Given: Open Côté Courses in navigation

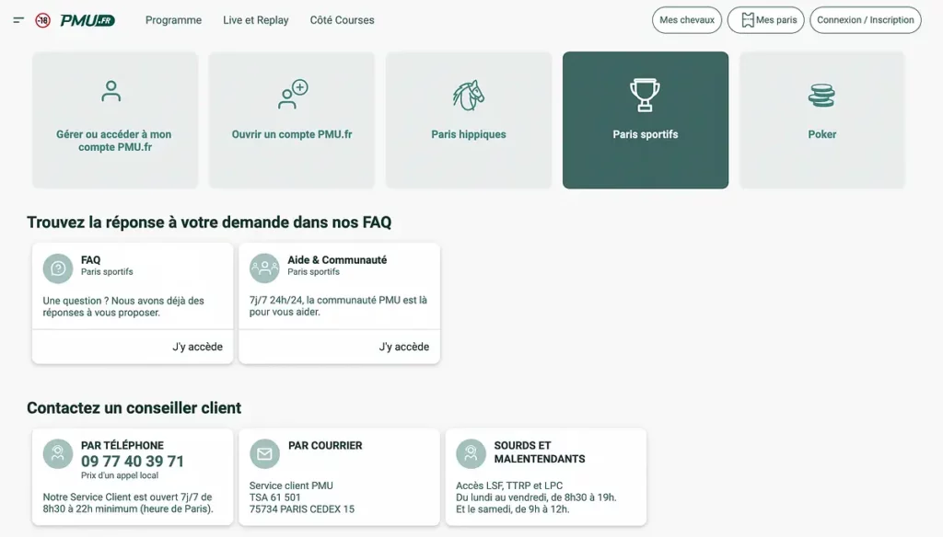Looking at the screenshot, I should pos(342,20).
